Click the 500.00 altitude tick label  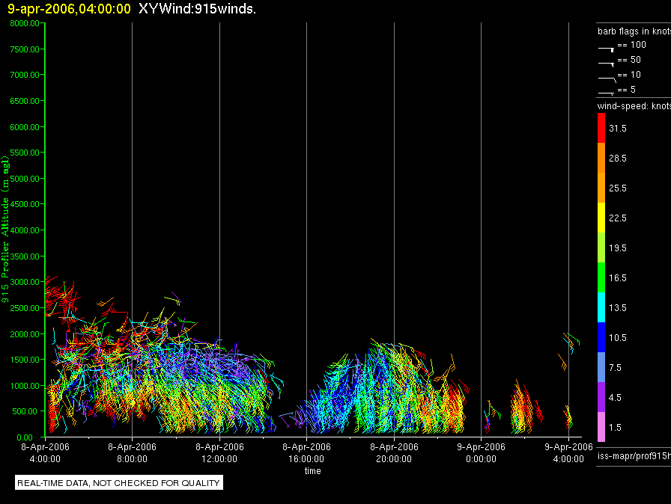coord(25,411)
